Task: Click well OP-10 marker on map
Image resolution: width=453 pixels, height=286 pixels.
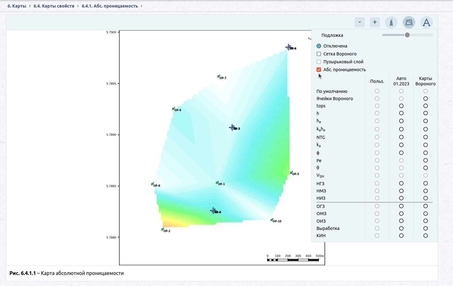Action: pyautogui.click(x=272, y=220)
